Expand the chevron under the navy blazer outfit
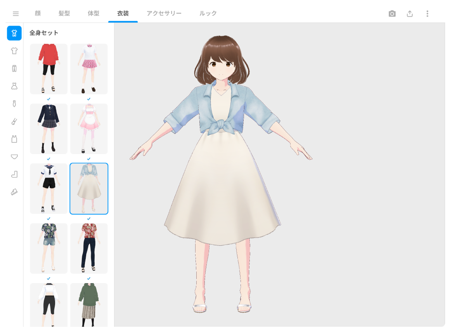 tap(49, 158)
